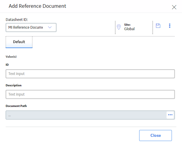Focus the Description text input field
The height and width of the screenshot is (144, 182).
(90, 94)
